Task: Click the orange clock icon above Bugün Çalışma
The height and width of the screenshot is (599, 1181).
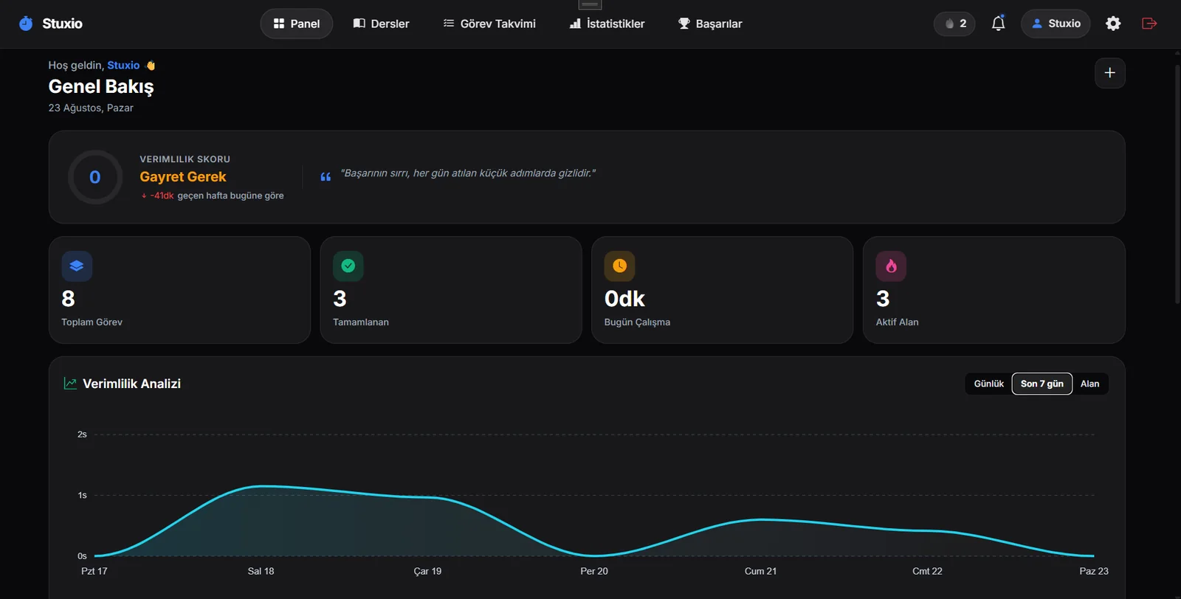Action: (x=620, y=266)
